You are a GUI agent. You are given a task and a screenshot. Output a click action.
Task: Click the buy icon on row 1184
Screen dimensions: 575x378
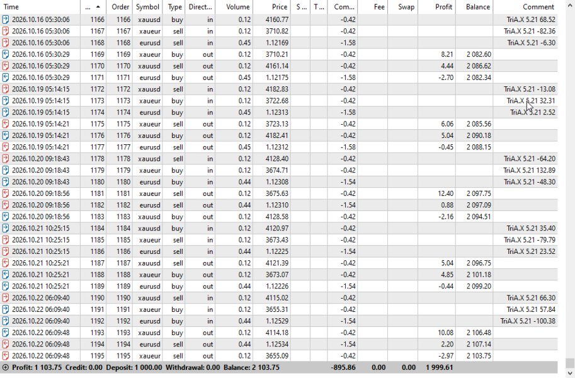pyautogui.click(x=5, y=228)
